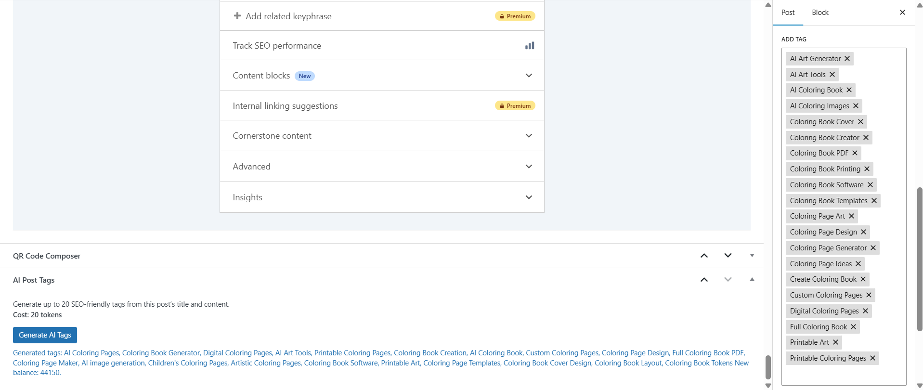Expand the Cornerstone content section
This screenshot has height=390, width=923.
click(529, 136)
